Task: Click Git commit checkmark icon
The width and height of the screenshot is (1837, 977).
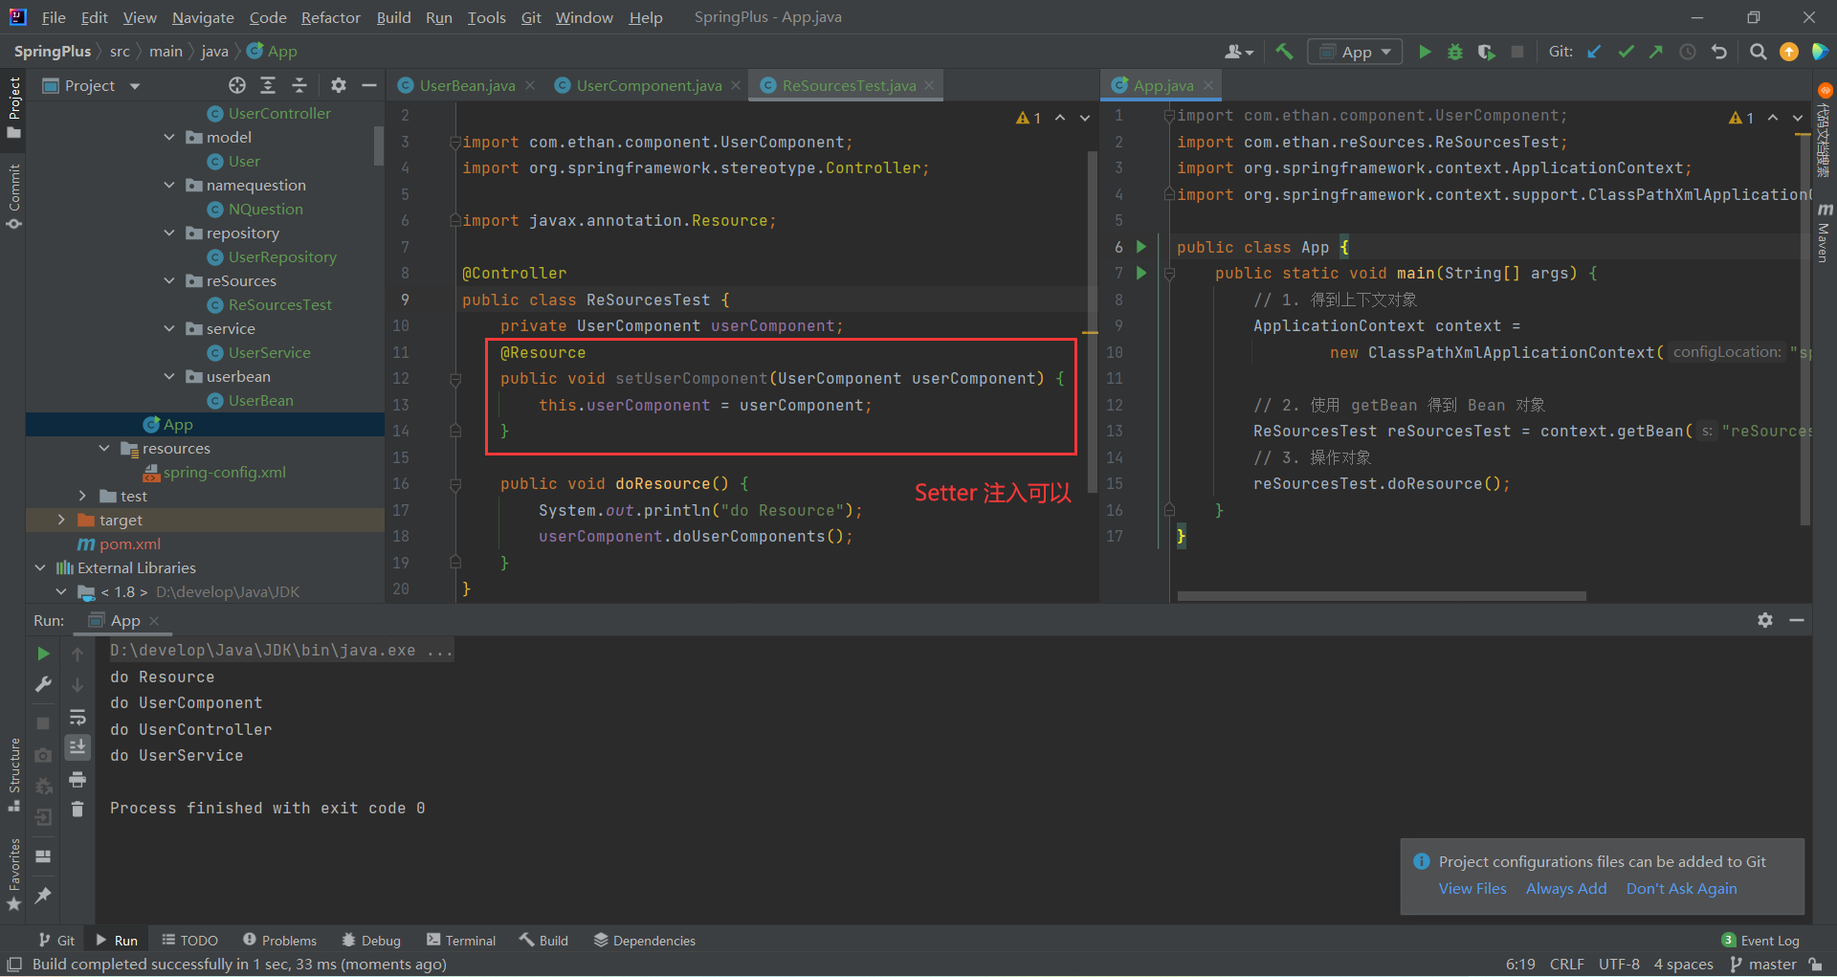Action: (1626, 52)
